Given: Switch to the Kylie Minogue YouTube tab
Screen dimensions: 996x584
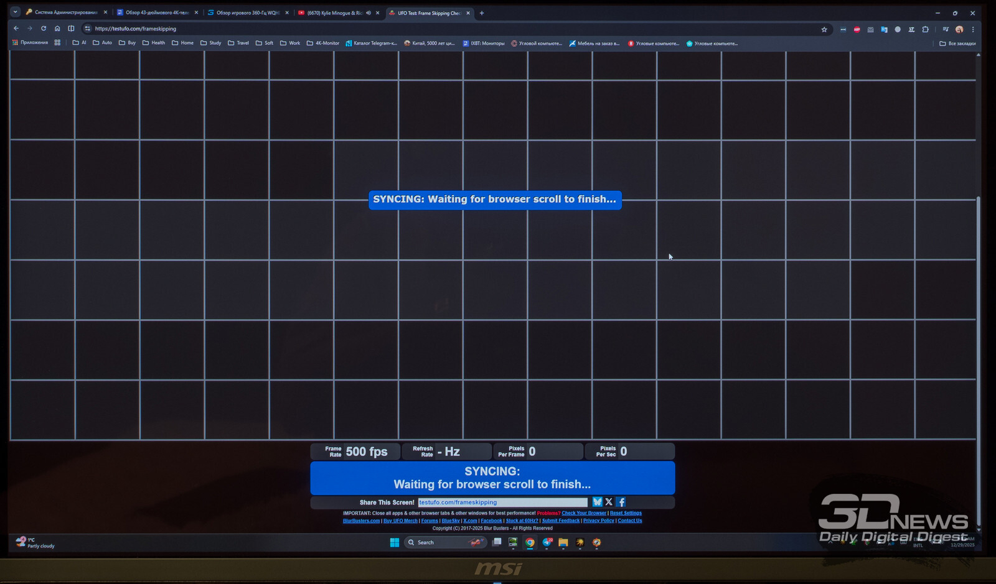Looking at the screenshot, I should [x=333, y=13].
